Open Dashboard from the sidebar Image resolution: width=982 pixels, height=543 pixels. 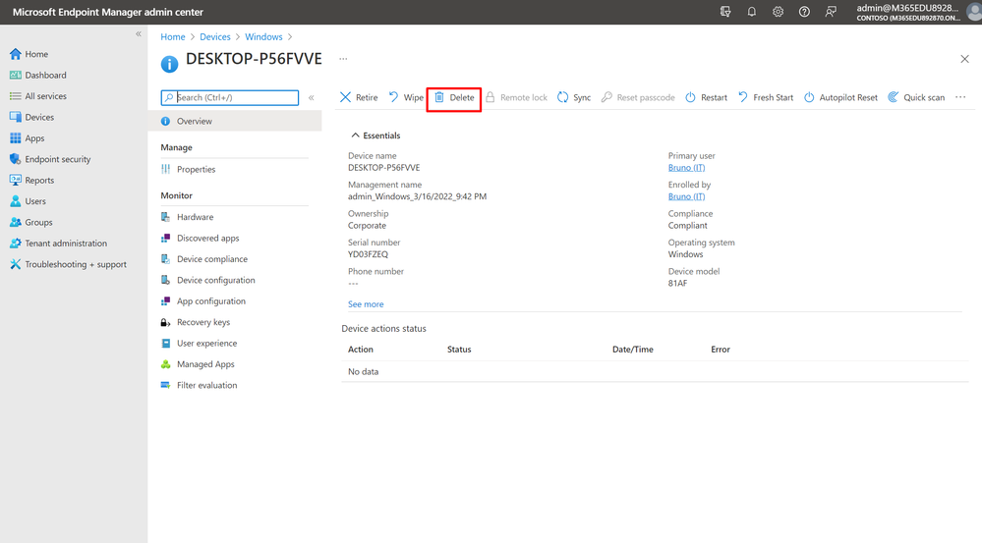pos(37,75)
